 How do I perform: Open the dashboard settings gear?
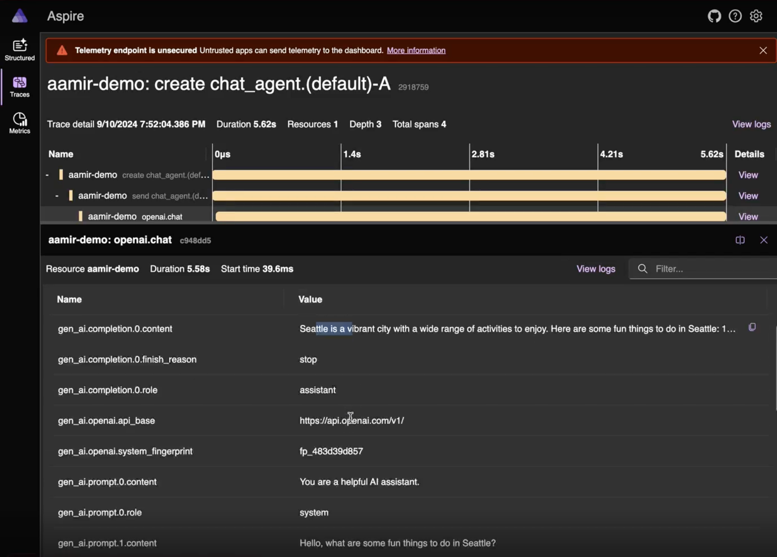[756, 16]
